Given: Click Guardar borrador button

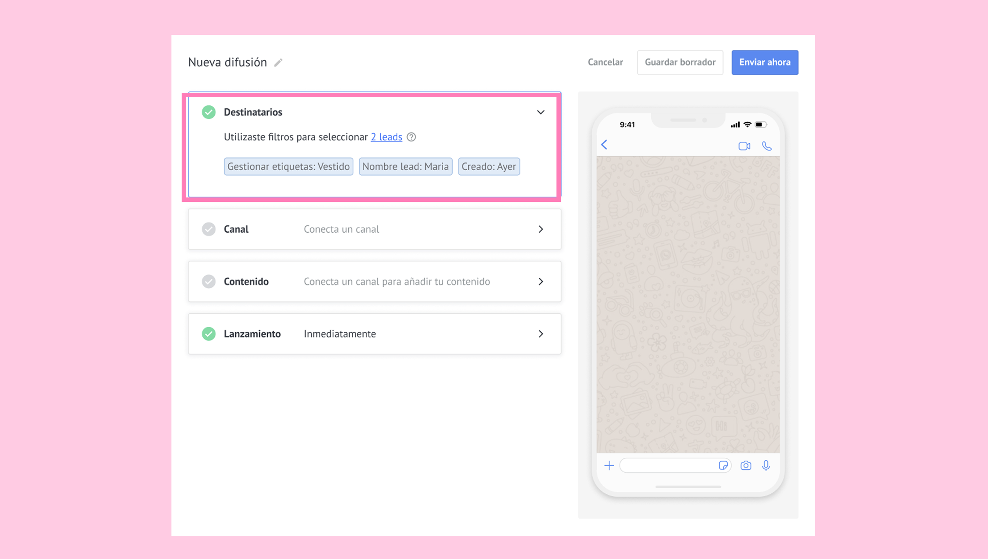Looking at the screenshot, I should tap(680, 62).
